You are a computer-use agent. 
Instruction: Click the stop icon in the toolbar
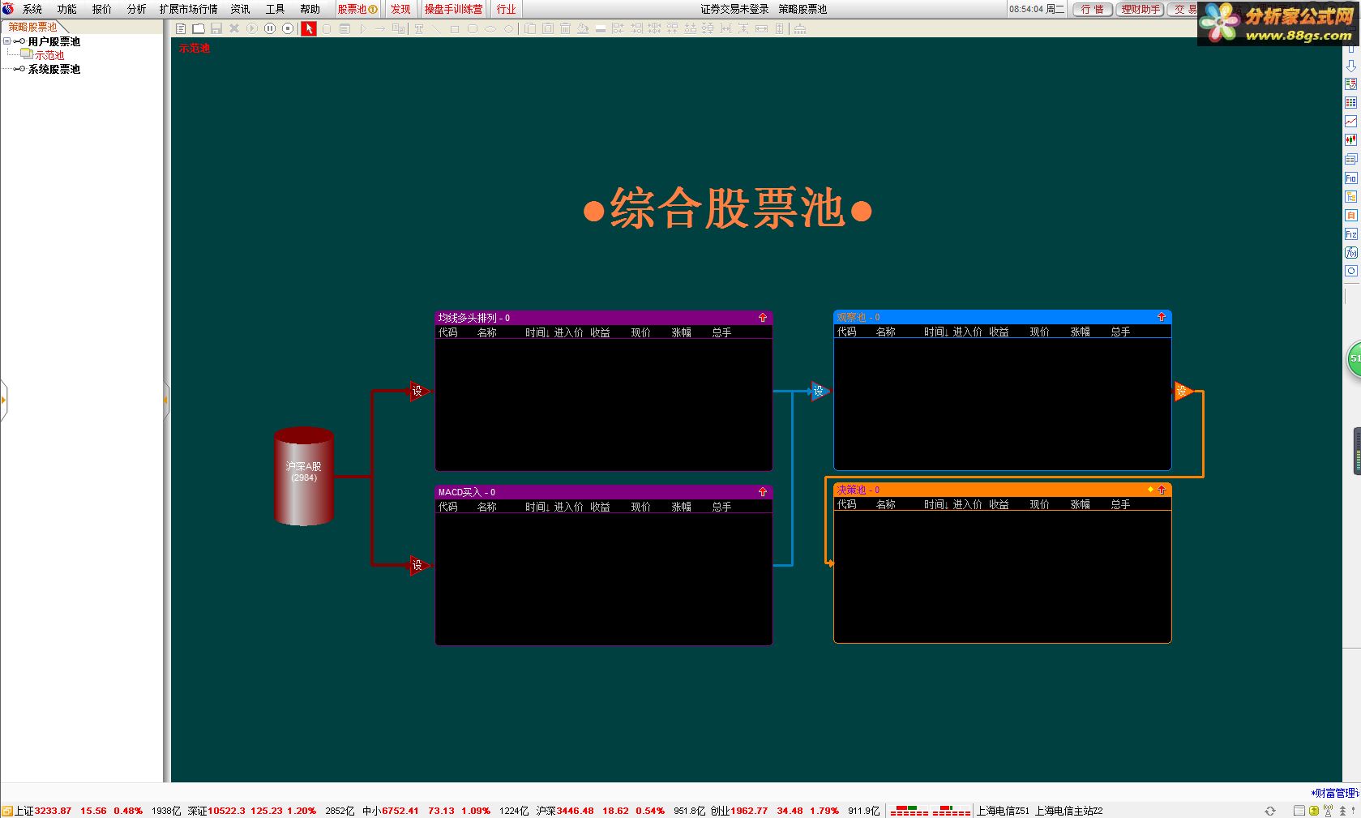(x=288, y=28)
